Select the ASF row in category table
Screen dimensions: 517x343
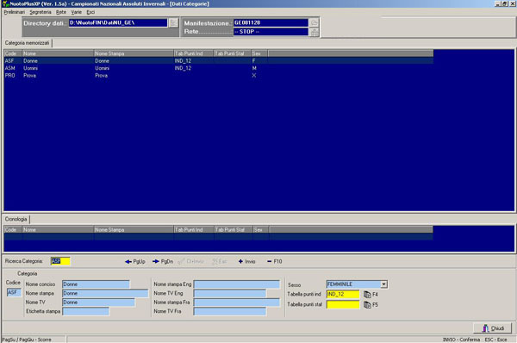[219, 61]
